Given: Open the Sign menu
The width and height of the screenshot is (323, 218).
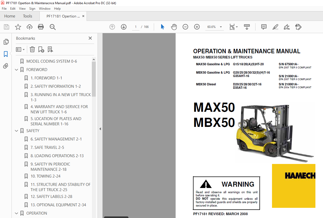Looking at the screenshot, I should click(x=32, y=9).
